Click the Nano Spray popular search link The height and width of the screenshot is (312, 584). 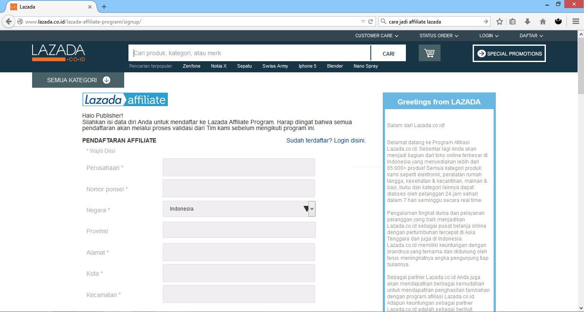tap(366, 66)
